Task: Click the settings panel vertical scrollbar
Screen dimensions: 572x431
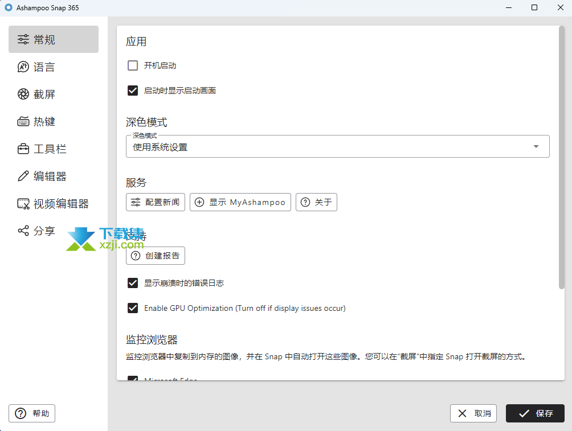Action: [561, 158]
